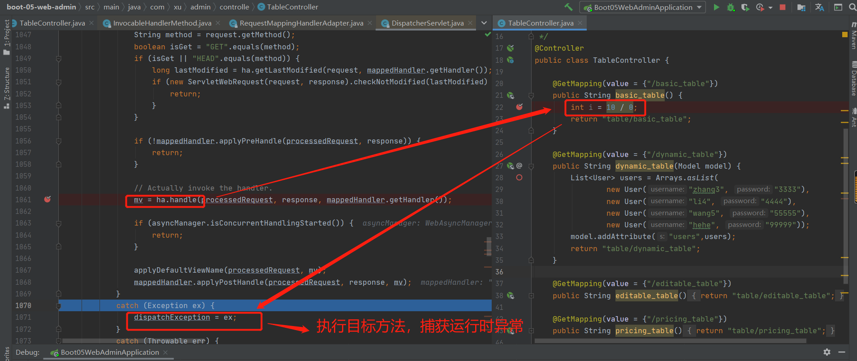Image resolution: width=857 pixels, height=361 pixels.
Task: Open the Project tool window
Action: [6, 37]
